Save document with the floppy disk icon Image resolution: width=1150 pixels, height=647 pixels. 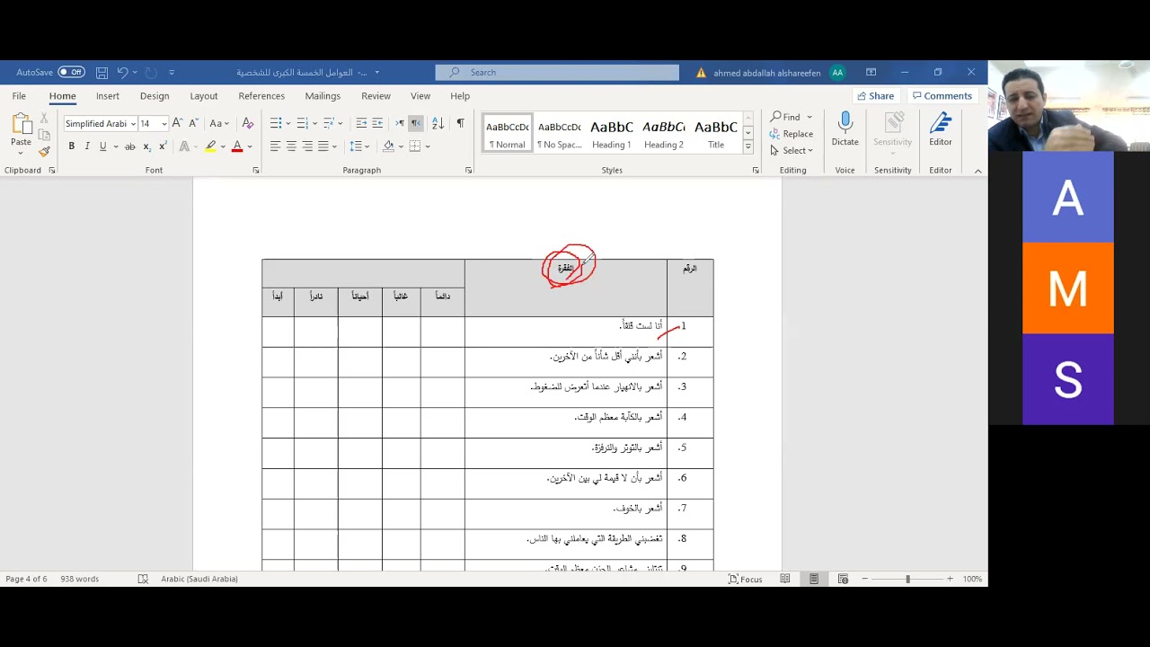click(x=102, y=73)
